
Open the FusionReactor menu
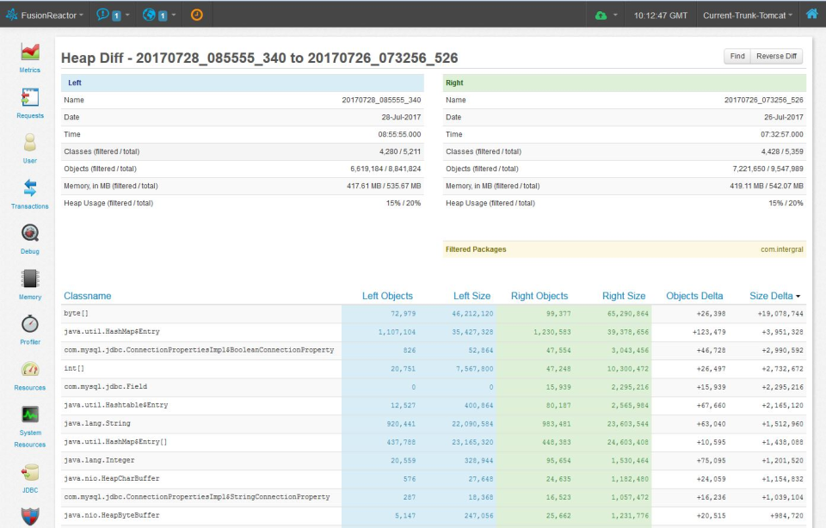point(44,14)
